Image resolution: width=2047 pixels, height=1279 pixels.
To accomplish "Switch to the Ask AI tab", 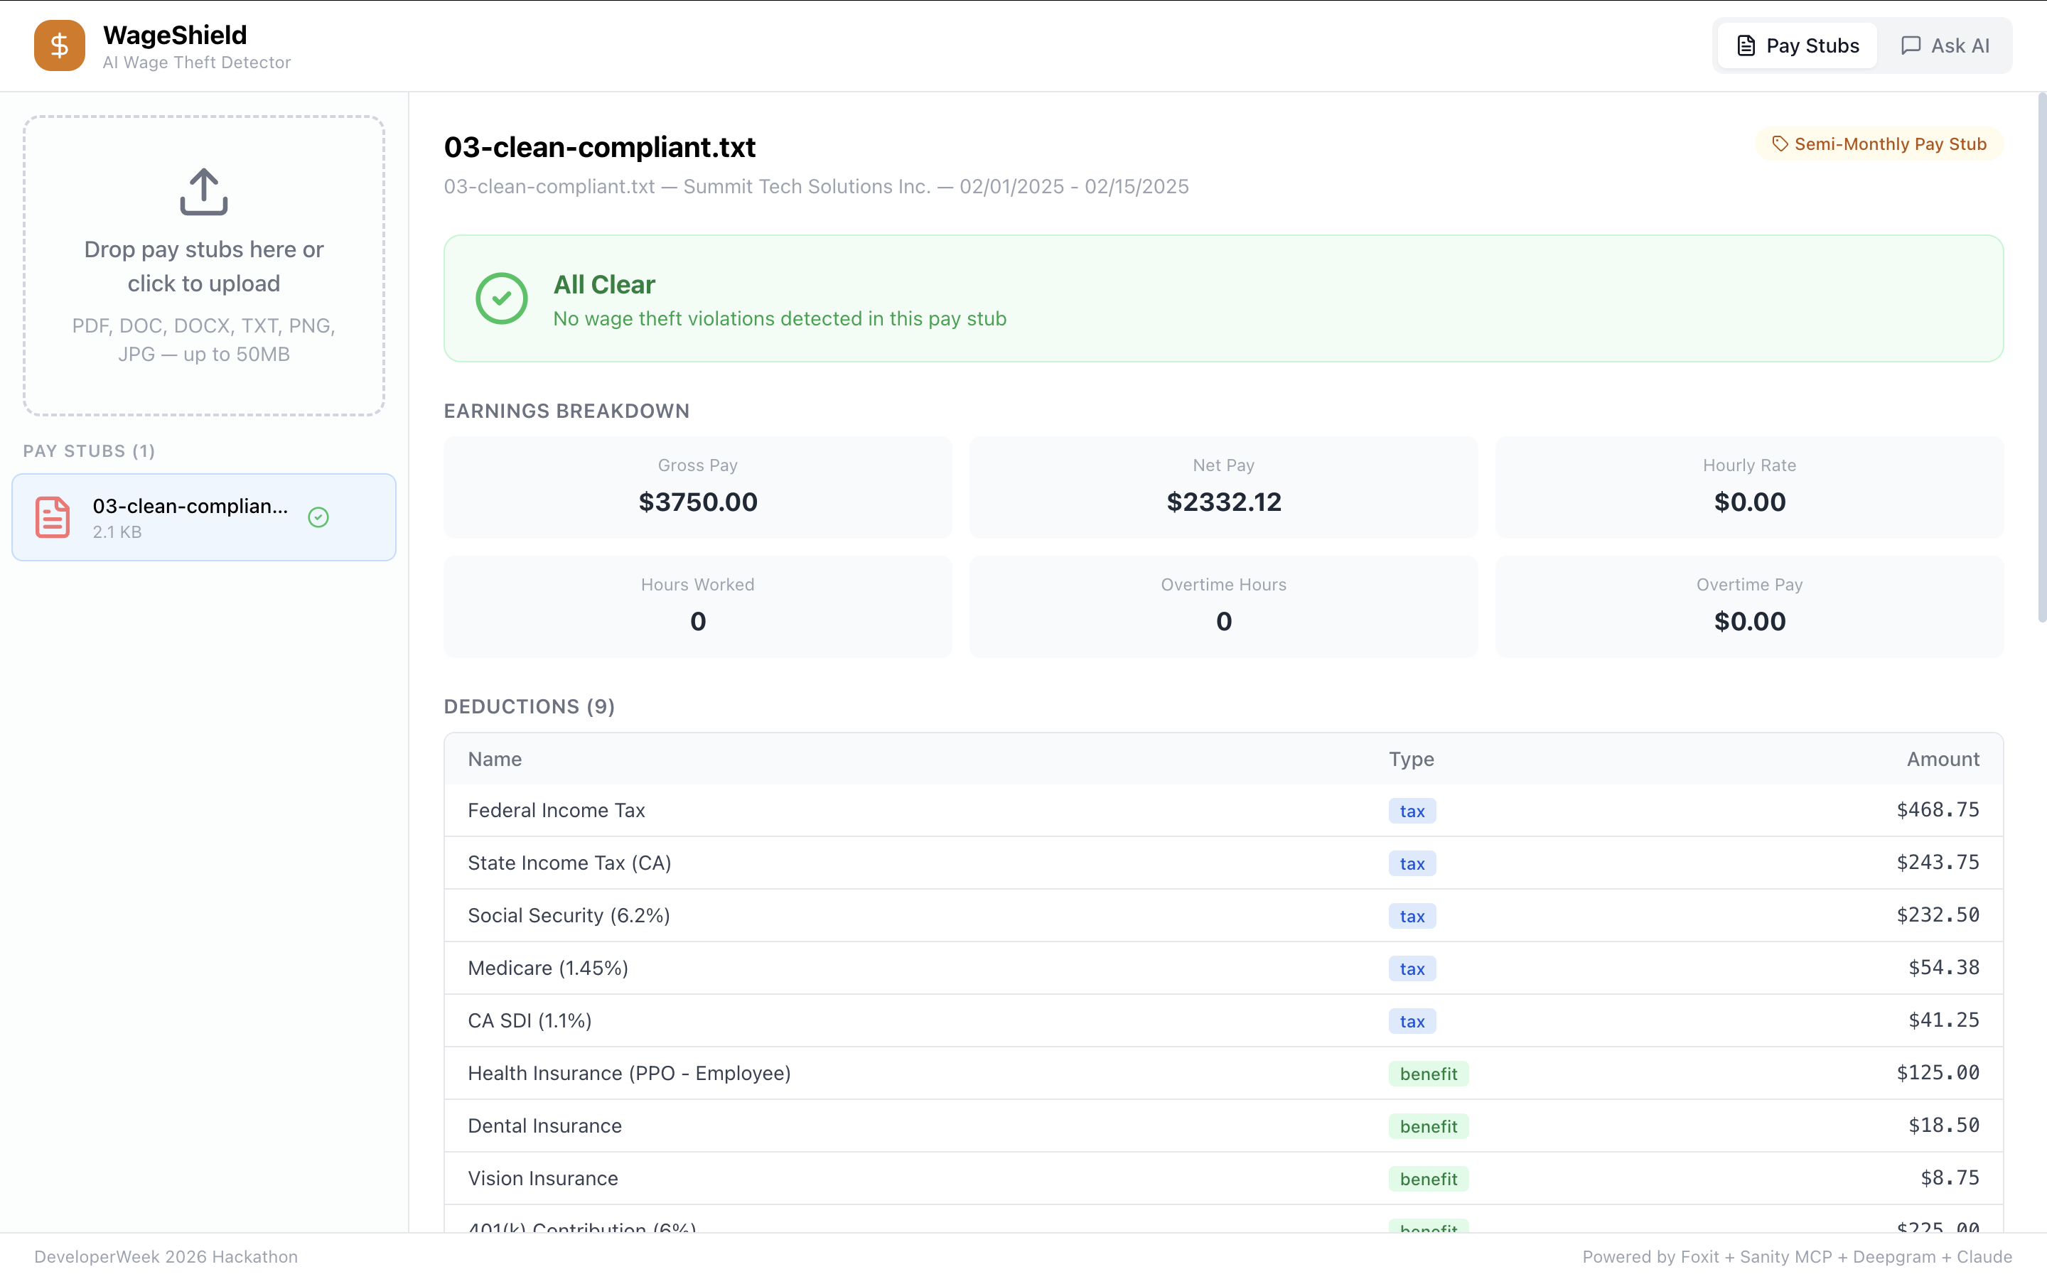I will click(1945, 45).
